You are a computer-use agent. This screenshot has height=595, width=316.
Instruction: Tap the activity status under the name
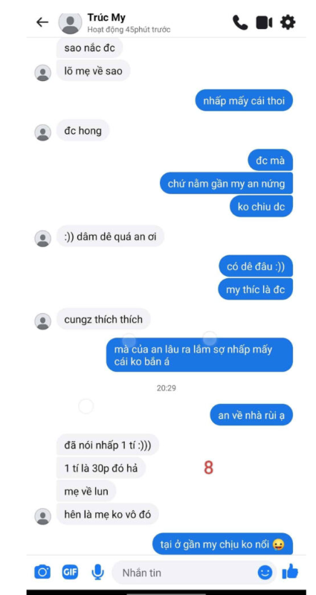129,30
